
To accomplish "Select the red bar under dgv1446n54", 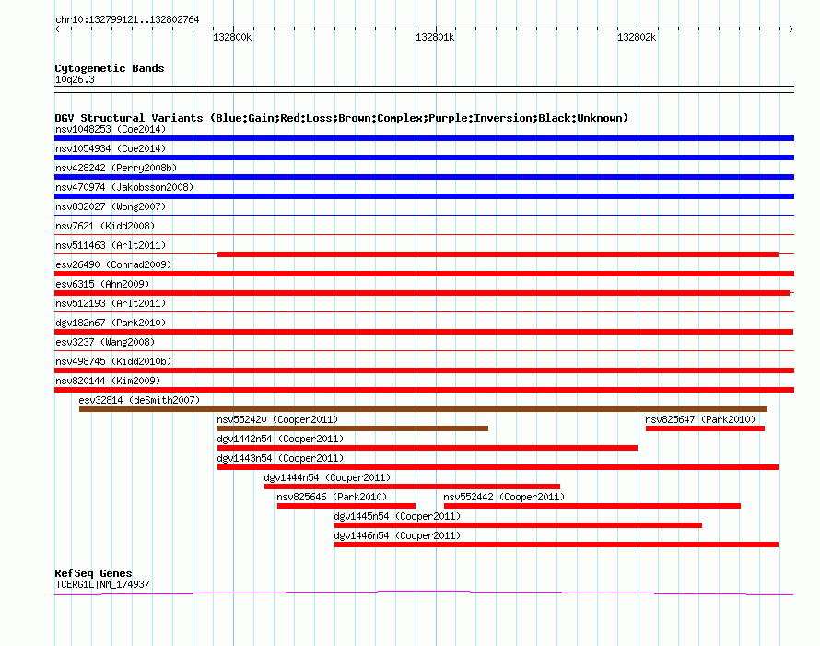I will pyautogui.click(x=556, y=545).
